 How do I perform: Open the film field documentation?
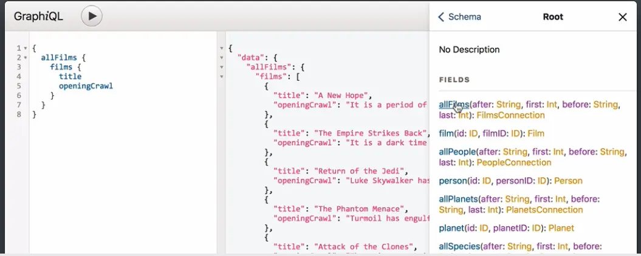click(446, 133)
